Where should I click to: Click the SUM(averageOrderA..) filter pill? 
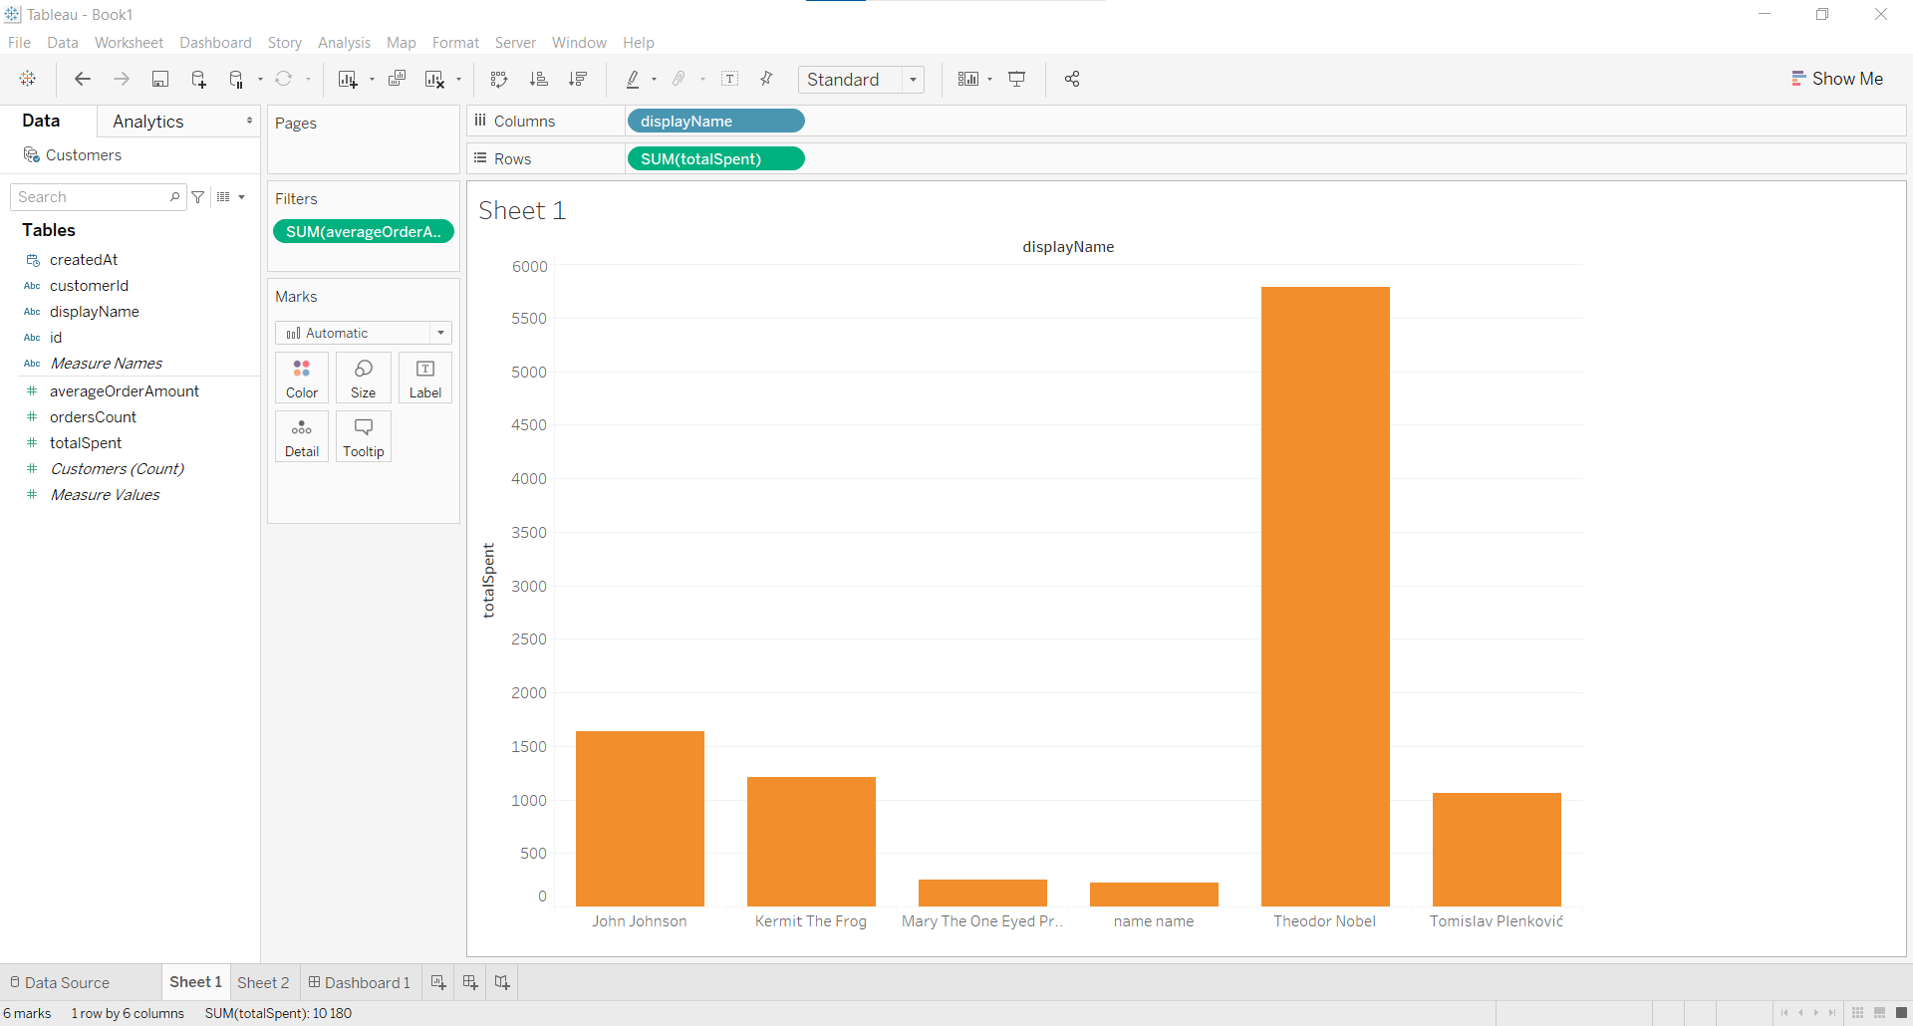click(x=363, y=231)
